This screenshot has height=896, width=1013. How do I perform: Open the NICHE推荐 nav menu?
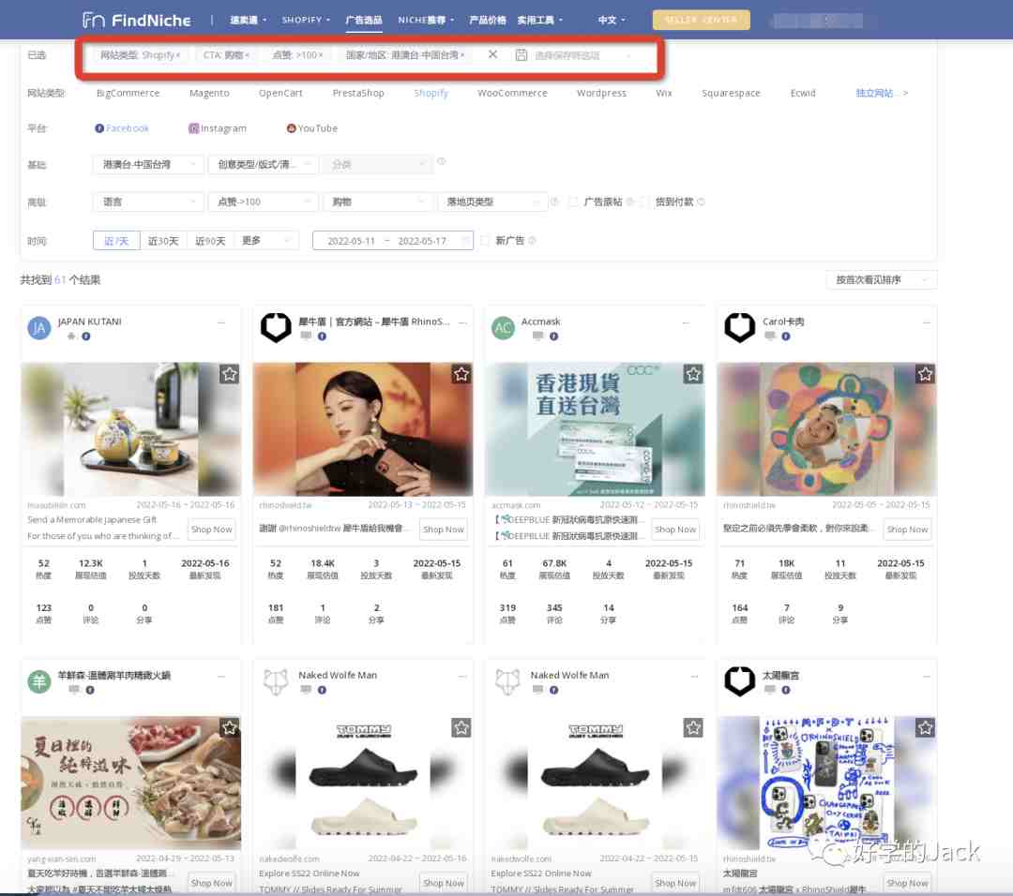pyautogui.click(x=426, y=20)
